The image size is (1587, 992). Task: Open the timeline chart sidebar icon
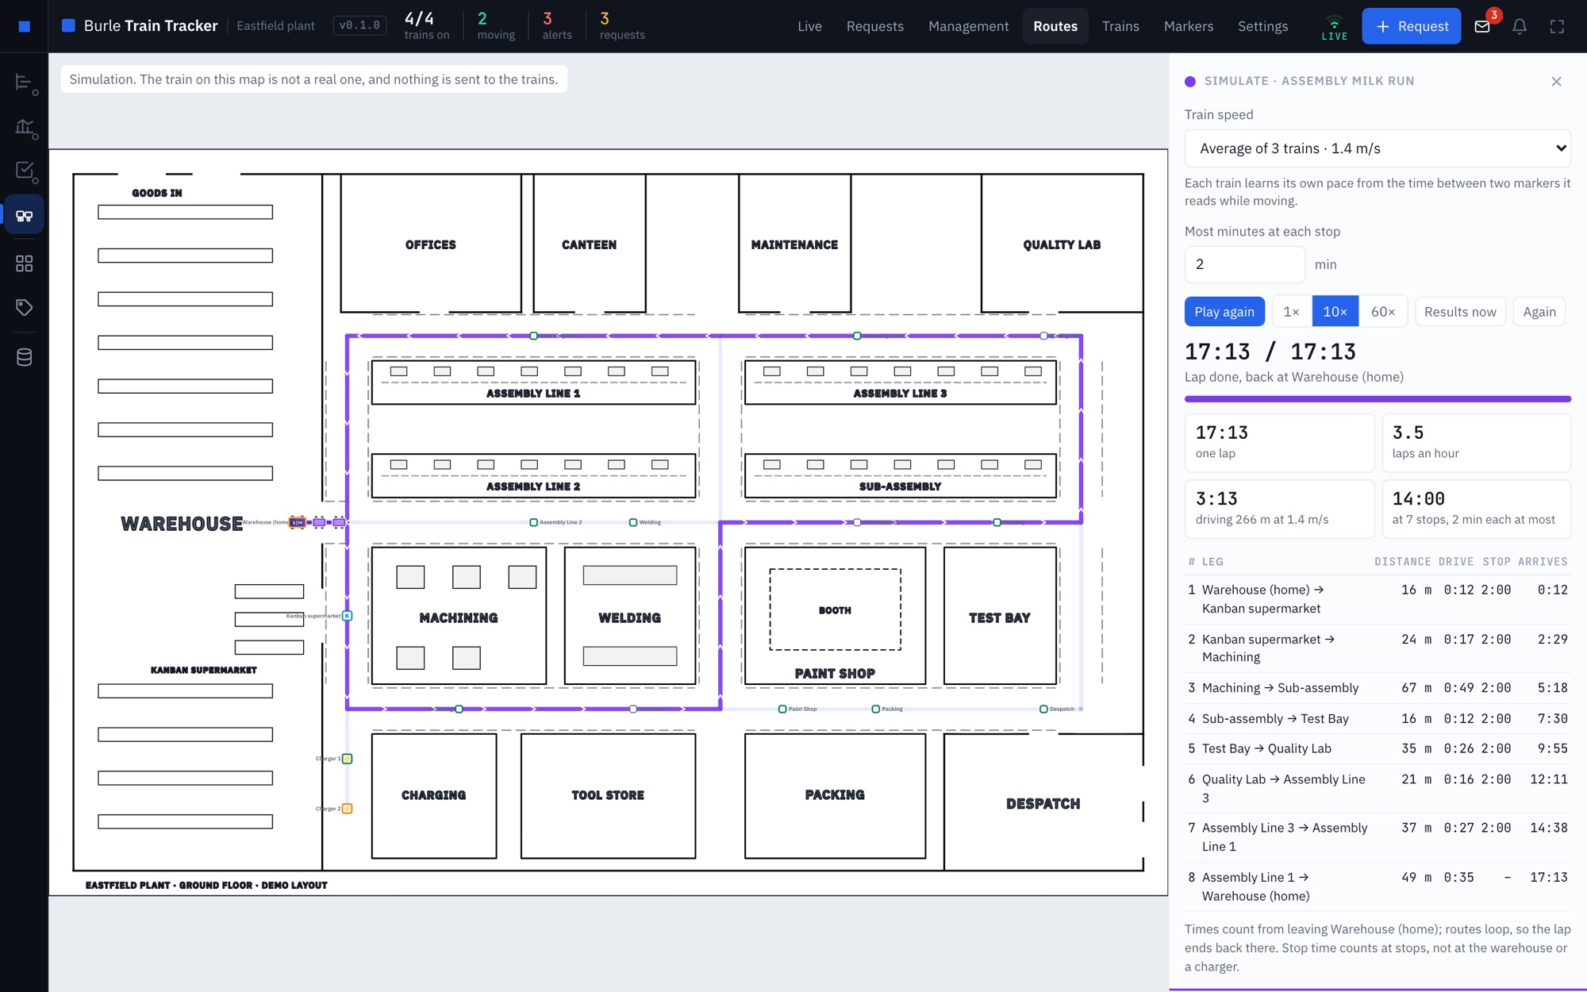point(25,83)
